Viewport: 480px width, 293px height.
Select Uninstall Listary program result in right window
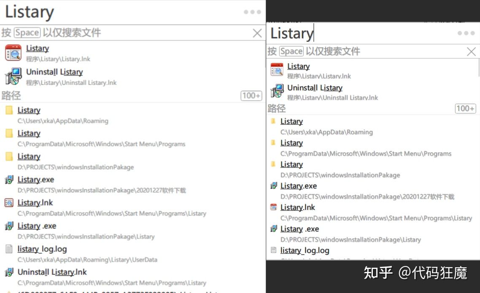pos(372,91)
